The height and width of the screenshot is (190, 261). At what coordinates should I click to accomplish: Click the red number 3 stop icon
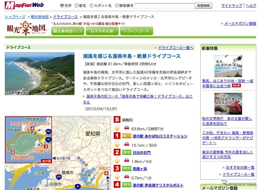117,169
